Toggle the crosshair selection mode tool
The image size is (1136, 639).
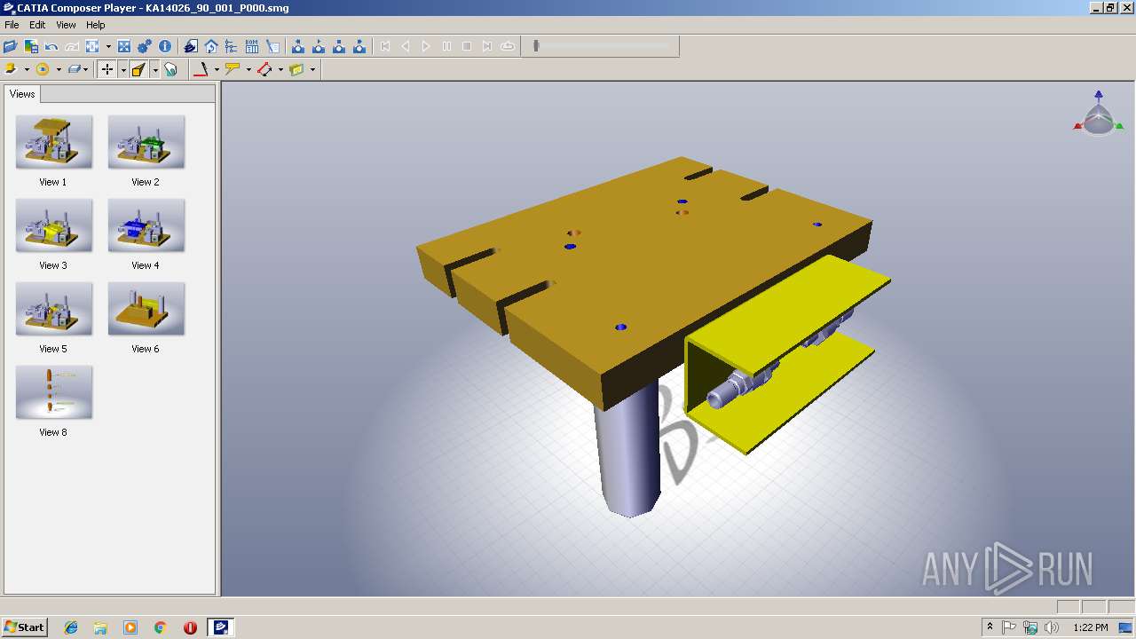(107, 69)
